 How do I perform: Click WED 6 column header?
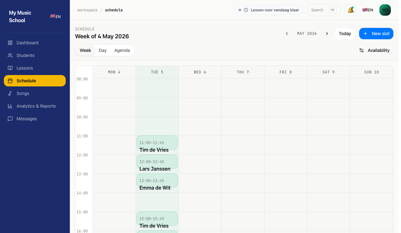[200, 72]
